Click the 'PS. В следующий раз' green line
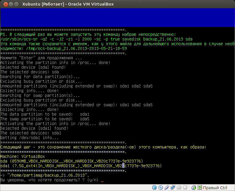 [88, 35]
